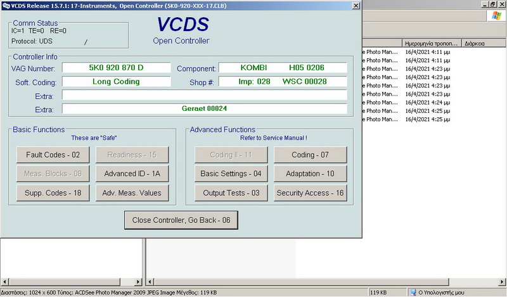The image size is (507, 297).
Task: Close the VCDS window with X
Action: click(356, 6)
